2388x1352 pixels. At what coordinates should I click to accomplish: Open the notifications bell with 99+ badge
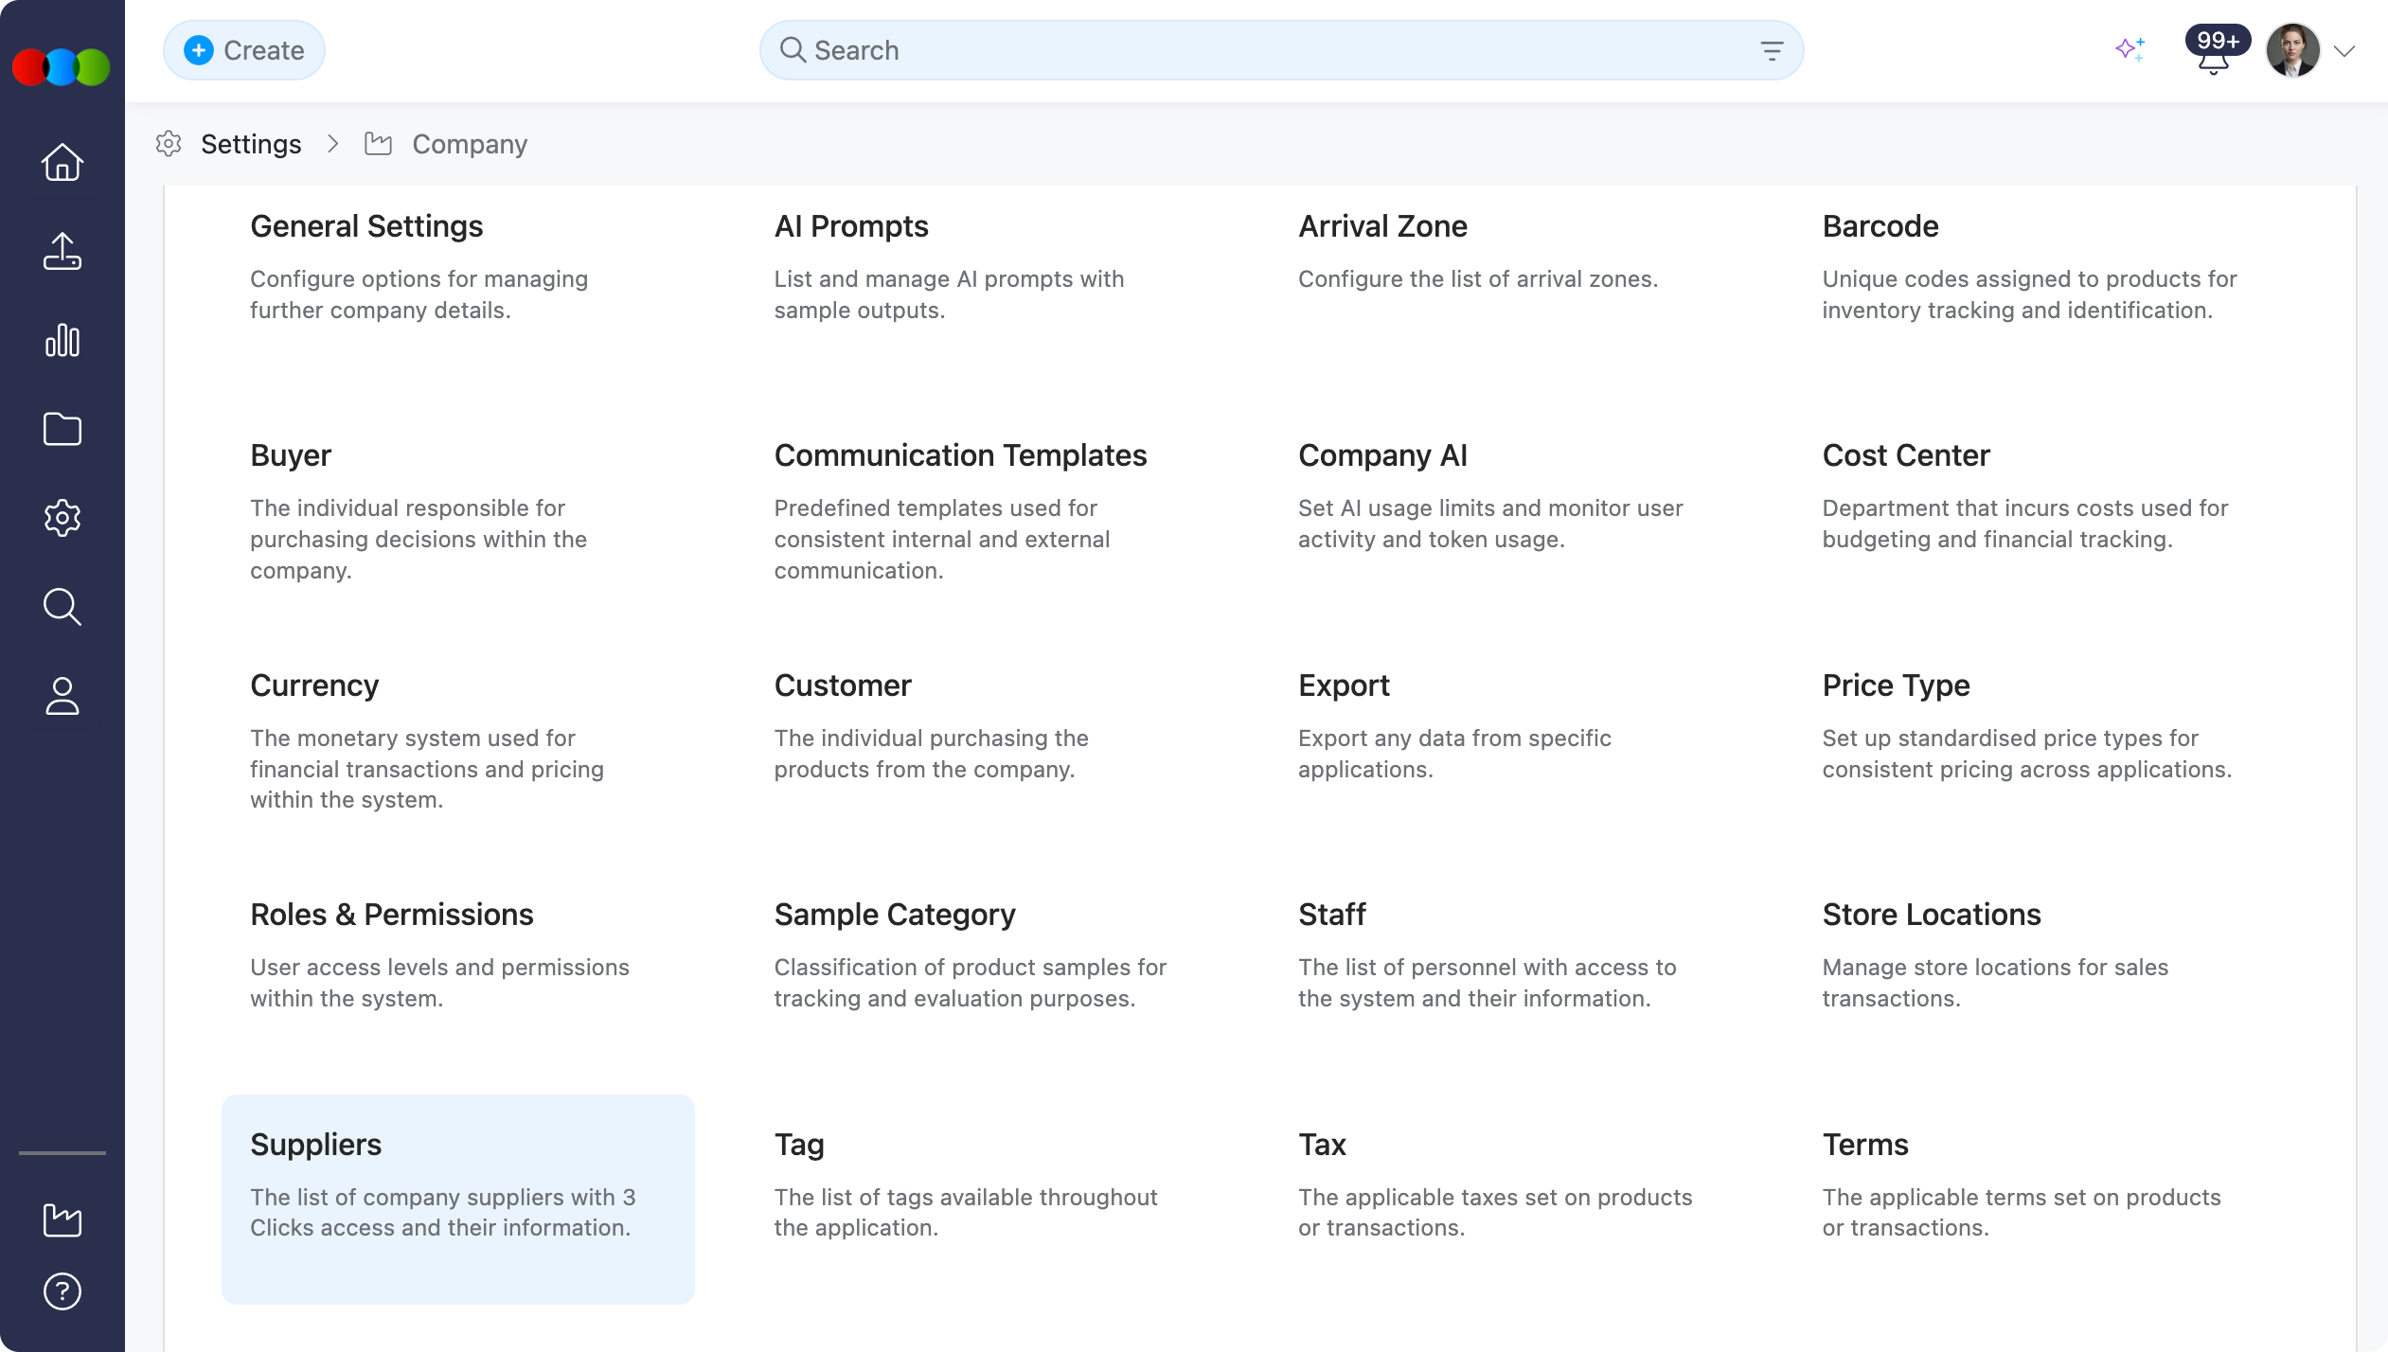tap(2213, 55)
